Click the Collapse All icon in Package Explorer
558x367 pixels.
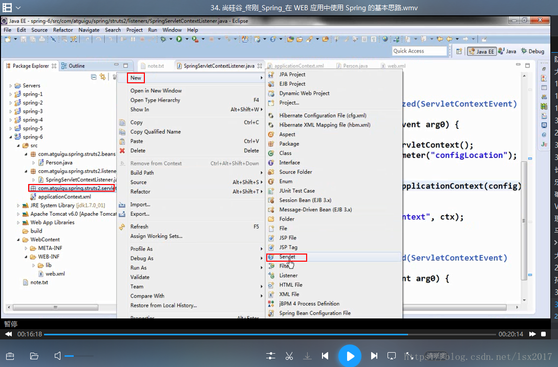coord(94,77)
